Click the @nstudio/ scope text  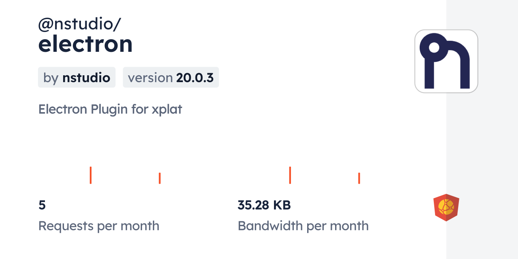tap(79, 24)
